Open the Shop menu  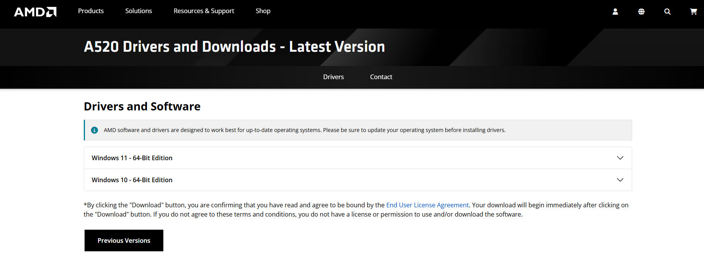[x=263, y=11]
